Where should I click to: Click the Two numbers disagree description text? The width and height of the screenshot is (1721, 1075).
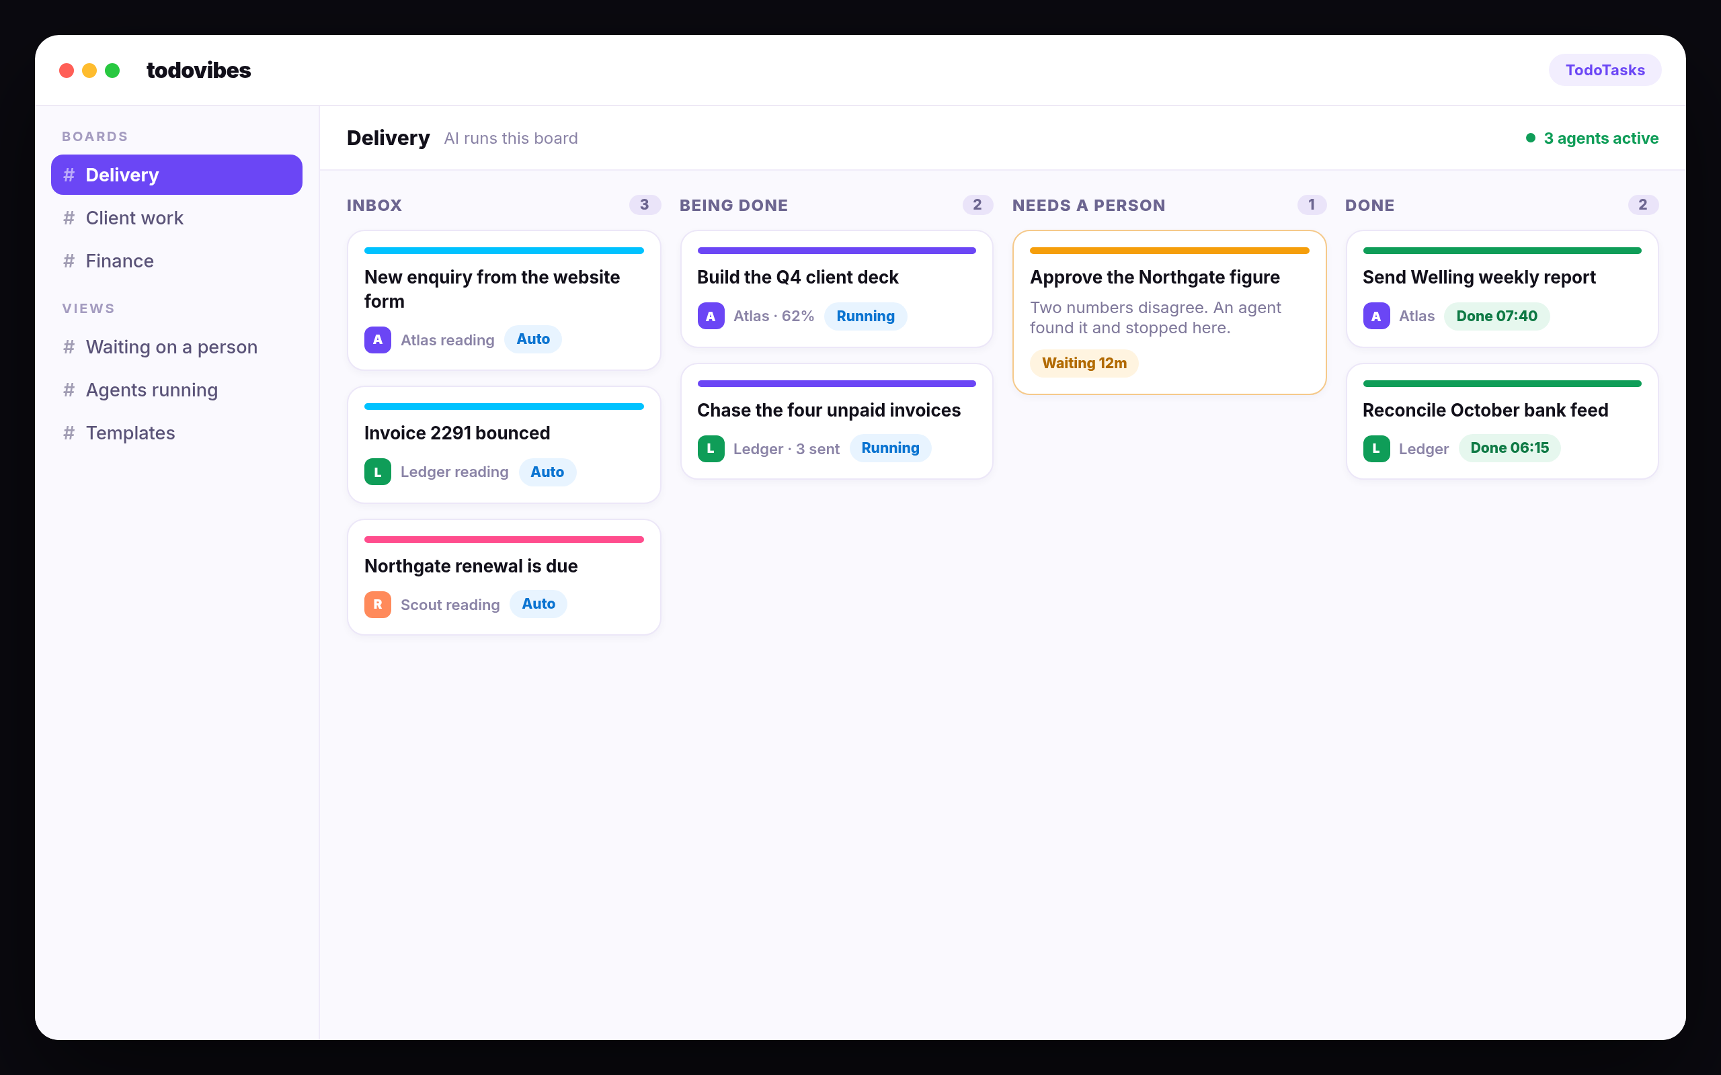pos(1156,318)
